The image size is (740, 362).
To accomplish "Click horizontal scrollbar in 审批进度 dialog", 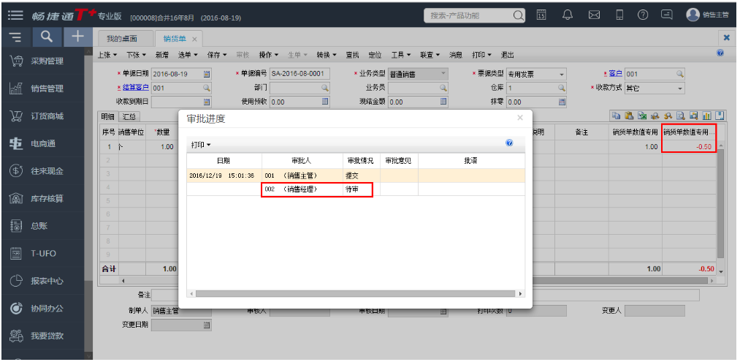I will [356, 293].
